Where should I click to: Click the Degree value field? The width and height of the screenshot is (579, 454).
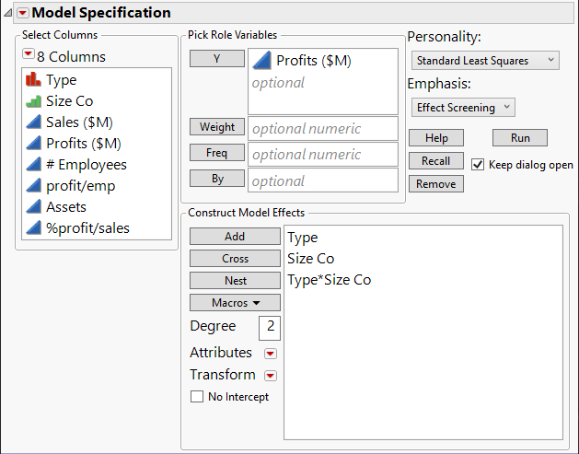270,327
